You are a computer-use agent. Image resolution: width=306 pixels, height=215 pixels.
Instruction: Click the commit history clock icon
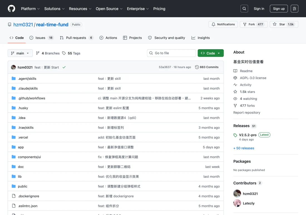[x=197, y=67]
